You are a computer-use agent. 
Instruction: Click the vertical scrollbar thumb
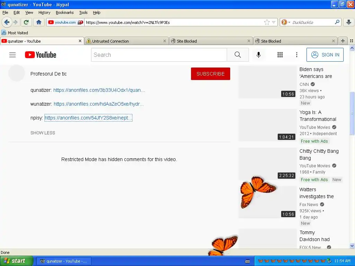click(x=352, y=113)
